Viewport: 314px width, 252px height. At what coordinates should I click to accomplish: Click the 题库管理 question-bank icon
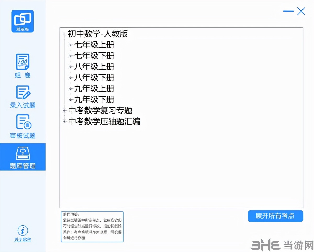[x=23, y=154]
